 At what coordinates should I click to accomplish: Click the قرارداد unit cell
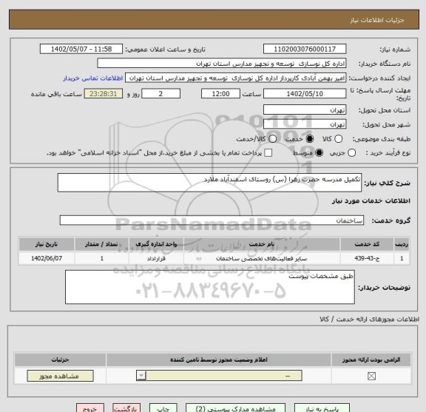click(156, 258)
